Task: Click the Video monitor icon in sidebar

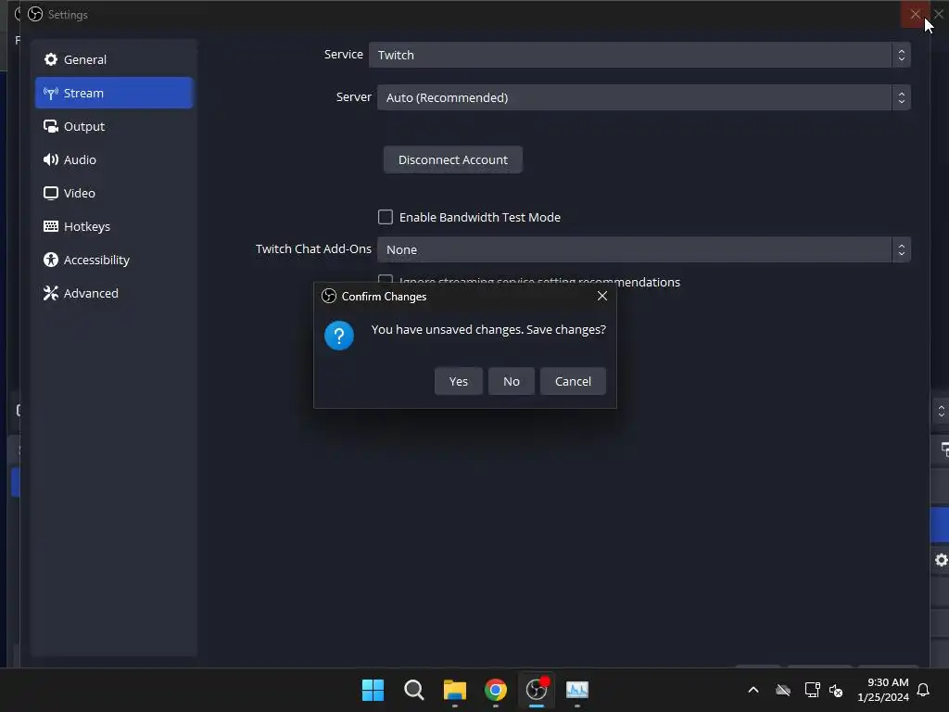Action: coord(51,193)
